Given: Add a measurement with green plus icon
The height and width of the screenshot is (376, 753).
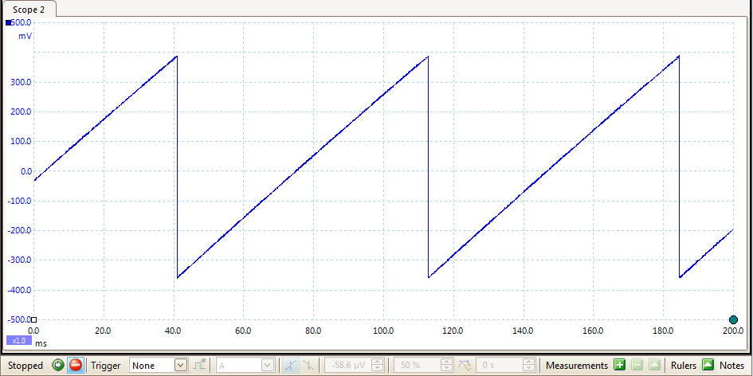Looking at the screenshot, I should [x=619, y=366].
